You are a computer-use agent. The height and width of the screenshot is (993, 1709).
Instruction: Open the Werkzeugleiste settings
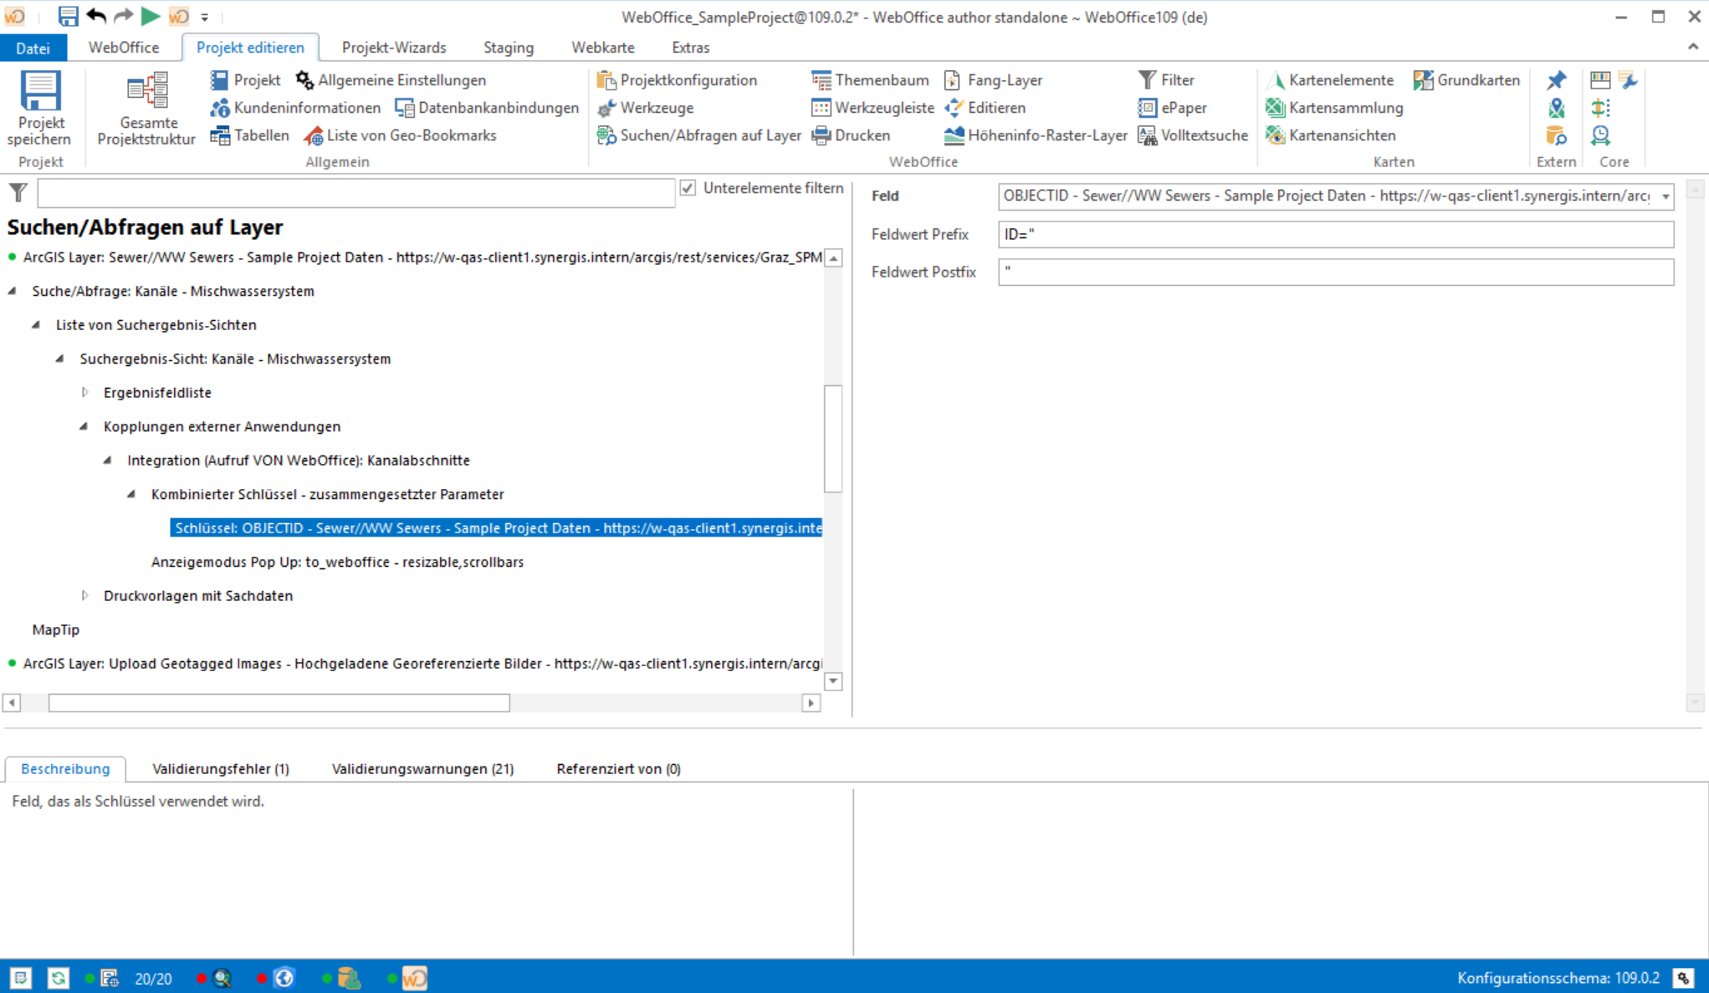(873, 108)
